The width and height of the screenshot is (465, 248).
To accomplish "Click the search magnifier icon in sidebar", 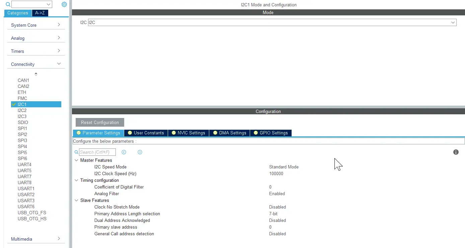I will click(x=8, y=5).
